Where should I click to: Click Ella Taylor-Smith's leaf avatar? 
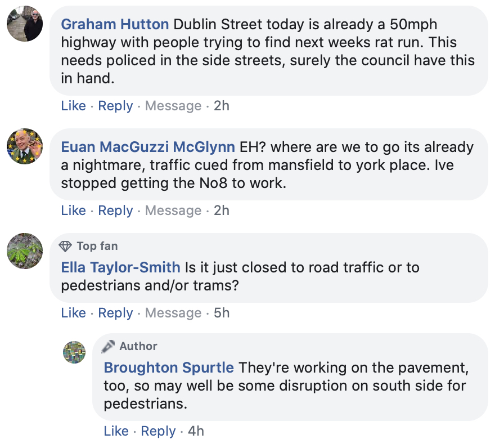tap(25, 251)
